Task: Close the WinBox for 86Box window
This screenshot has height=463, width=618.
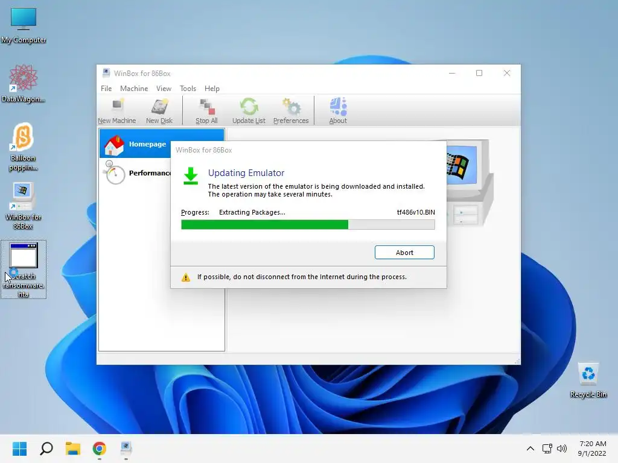Action: point(507,73)
